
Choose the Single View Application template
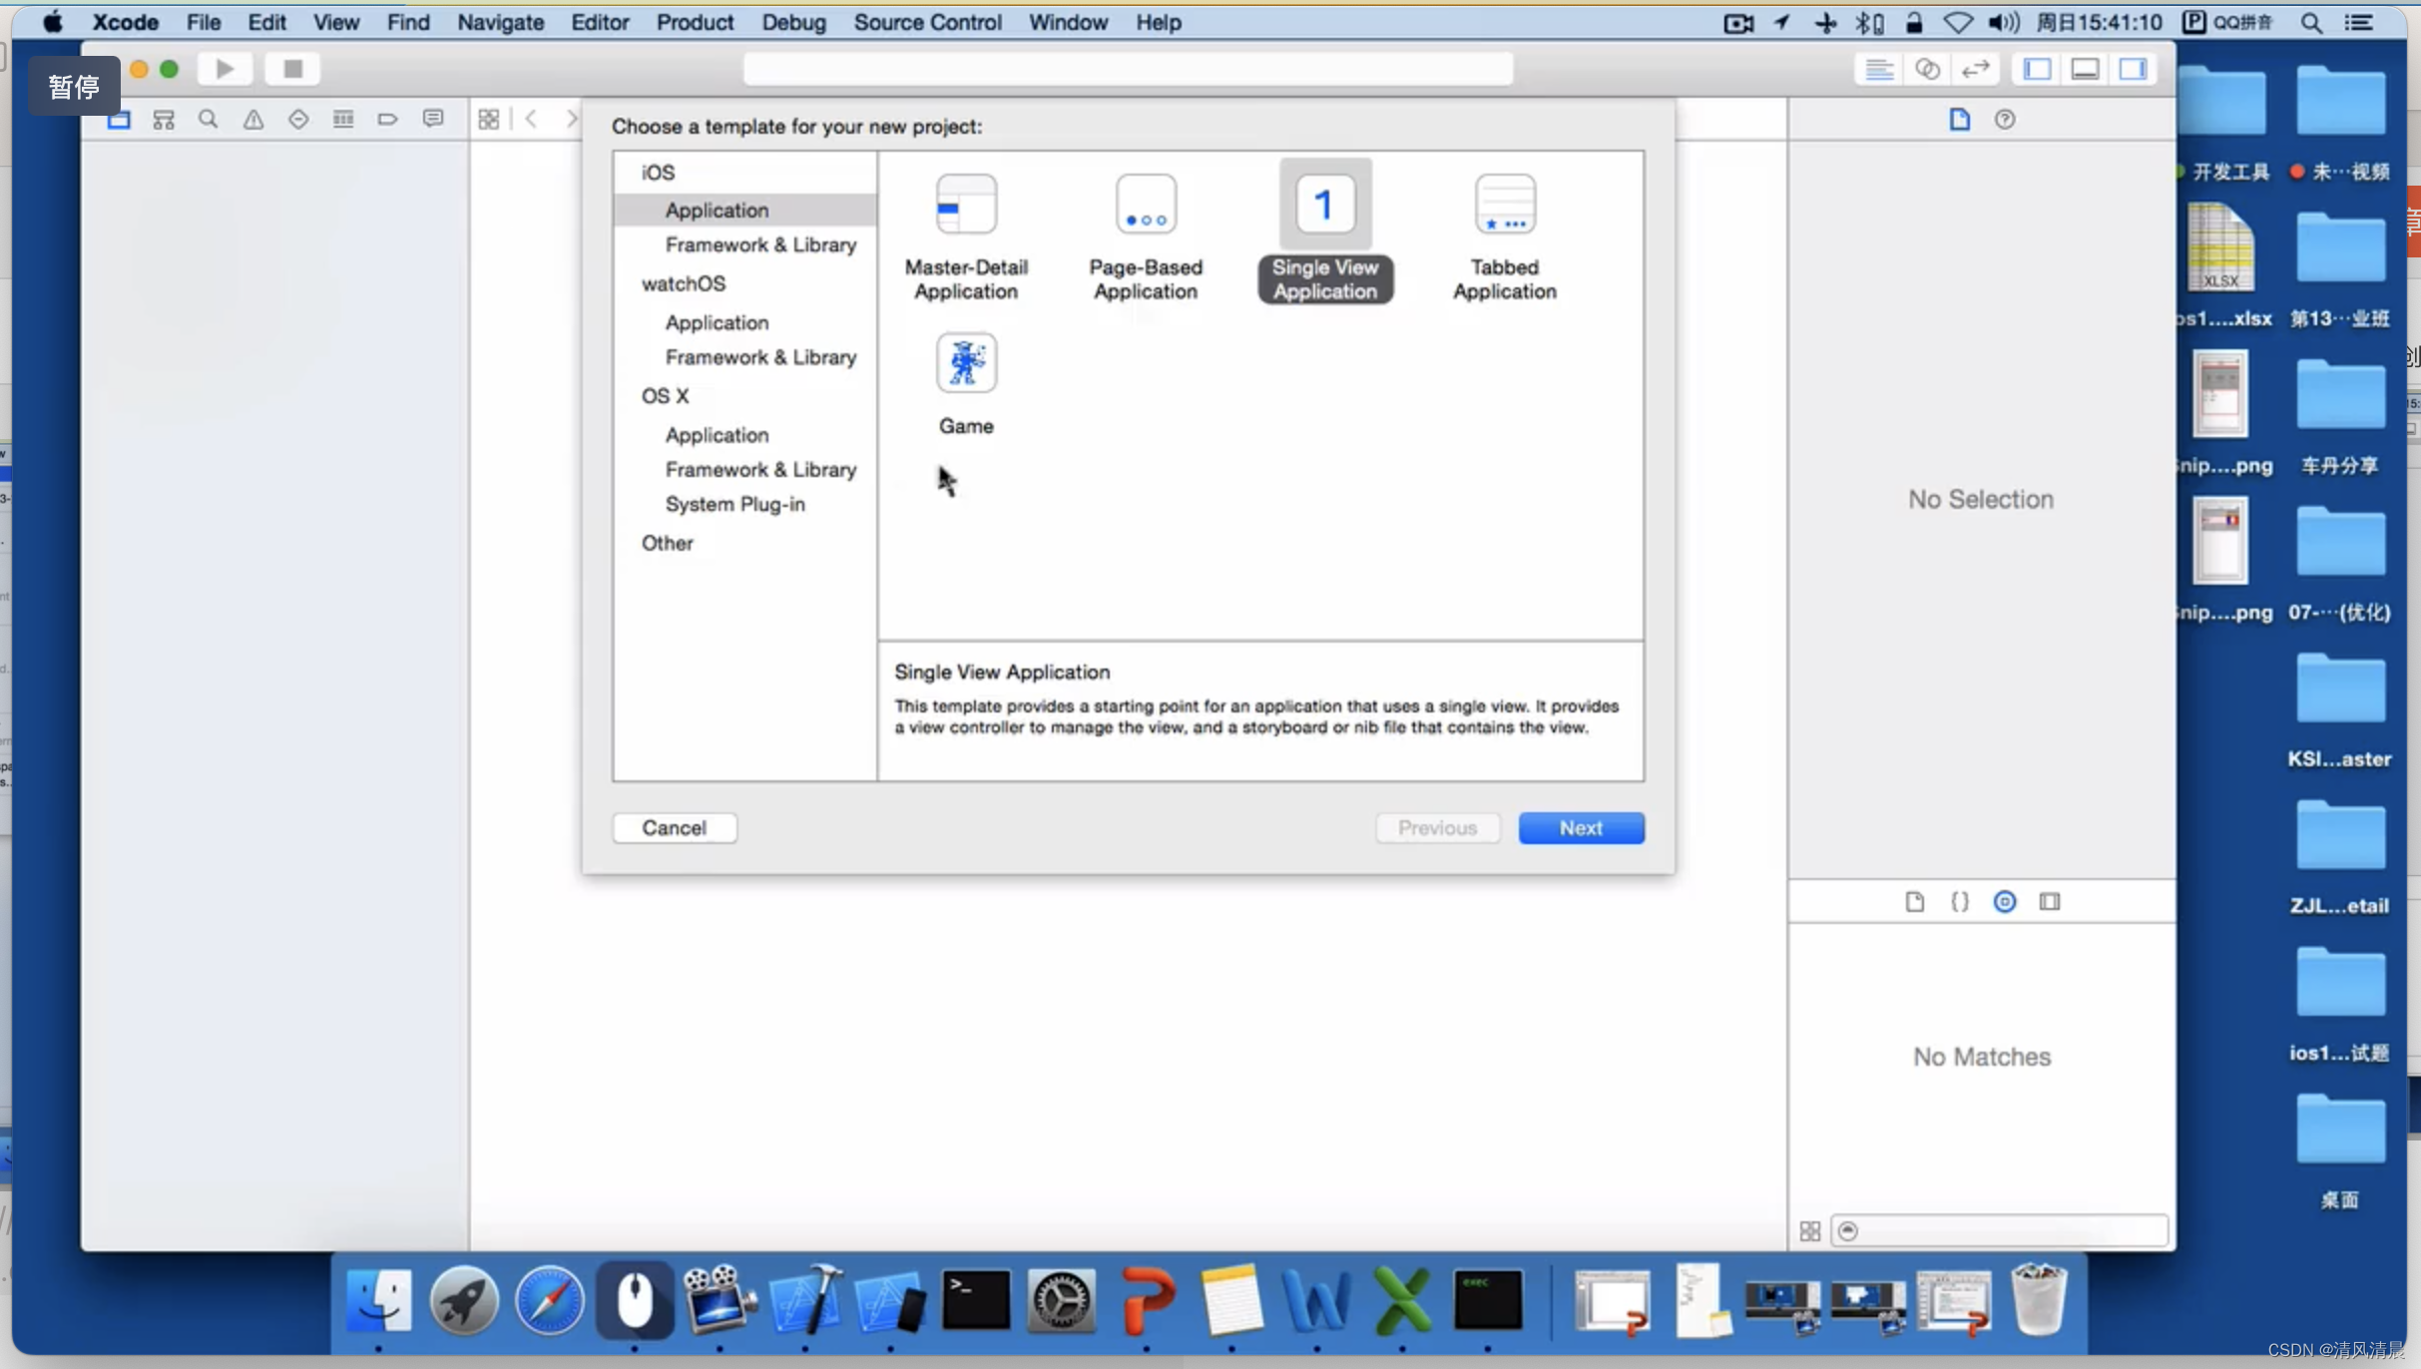(x=1324, y=231)
